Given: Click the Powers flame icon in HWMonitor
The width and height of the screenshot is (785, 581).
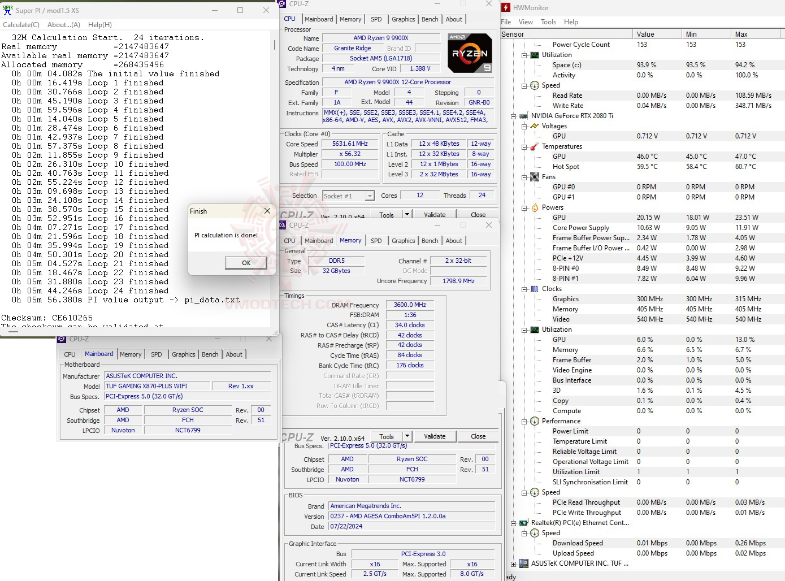Looking at the screenshot, I should (x=535, y=207).
